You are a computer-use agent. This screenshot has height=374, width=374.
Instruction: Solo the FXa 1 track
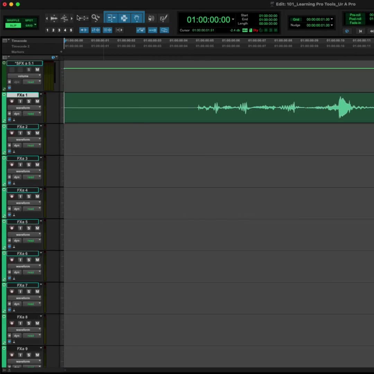[29, 101]
